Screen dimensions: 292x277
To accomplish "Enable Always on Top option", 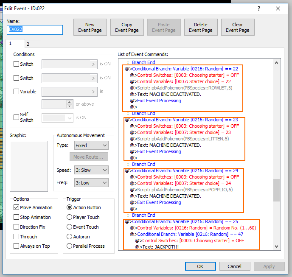I will [x=17, y=246].
